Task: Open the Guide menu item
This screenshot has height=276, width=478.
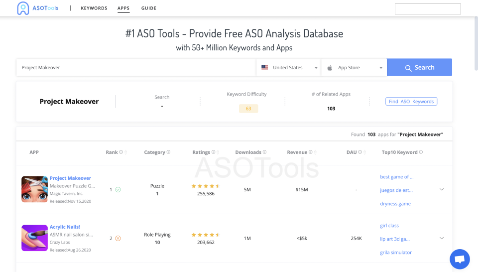Action: pos(148,8)
